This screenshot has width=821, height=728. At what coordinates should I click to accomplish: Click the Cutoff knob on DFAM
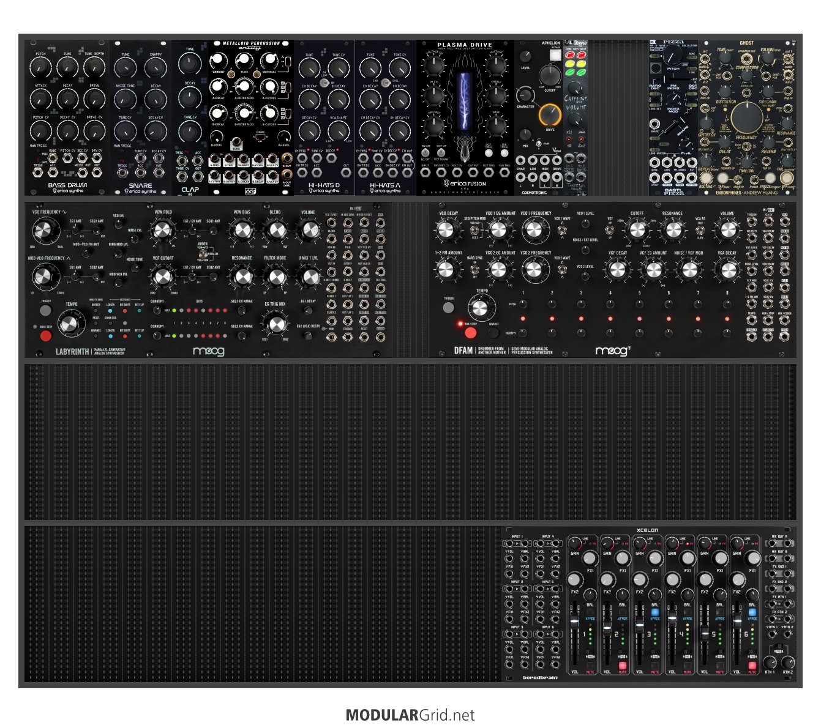click(x=637, y=230)
